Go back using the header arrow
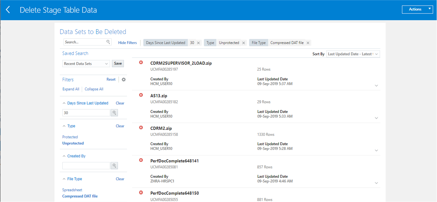Viewport: 437px width, 202px height. (x=8, y=10)
